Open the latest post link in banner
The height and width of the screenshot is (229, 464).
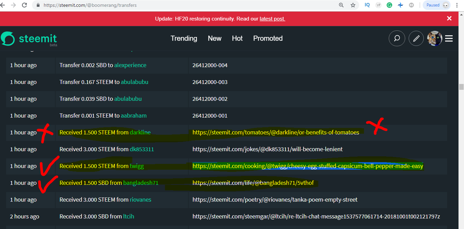272,19
